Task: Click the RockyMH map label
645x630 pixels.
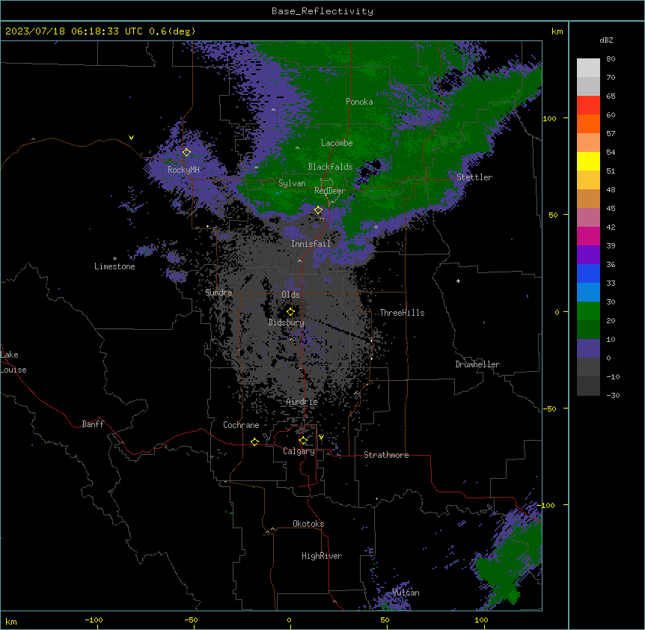Action: [183, 169]
